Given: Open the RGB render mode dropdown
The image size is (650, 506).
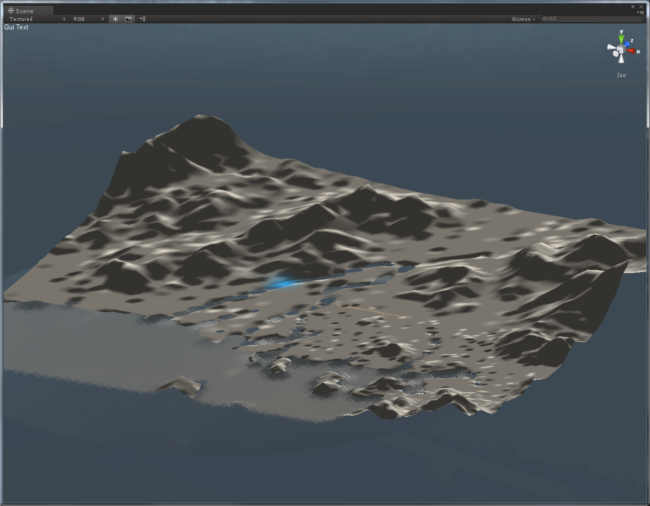Looking at the screenshot, I should coord(88,19).
